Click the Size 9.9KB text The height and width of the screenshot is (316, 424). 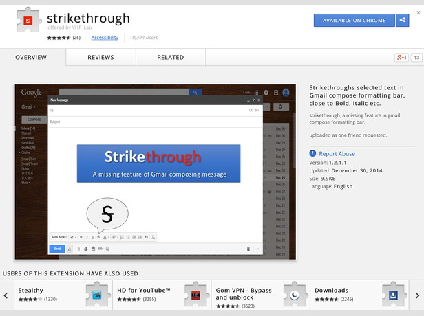click(x=322, y=179)
